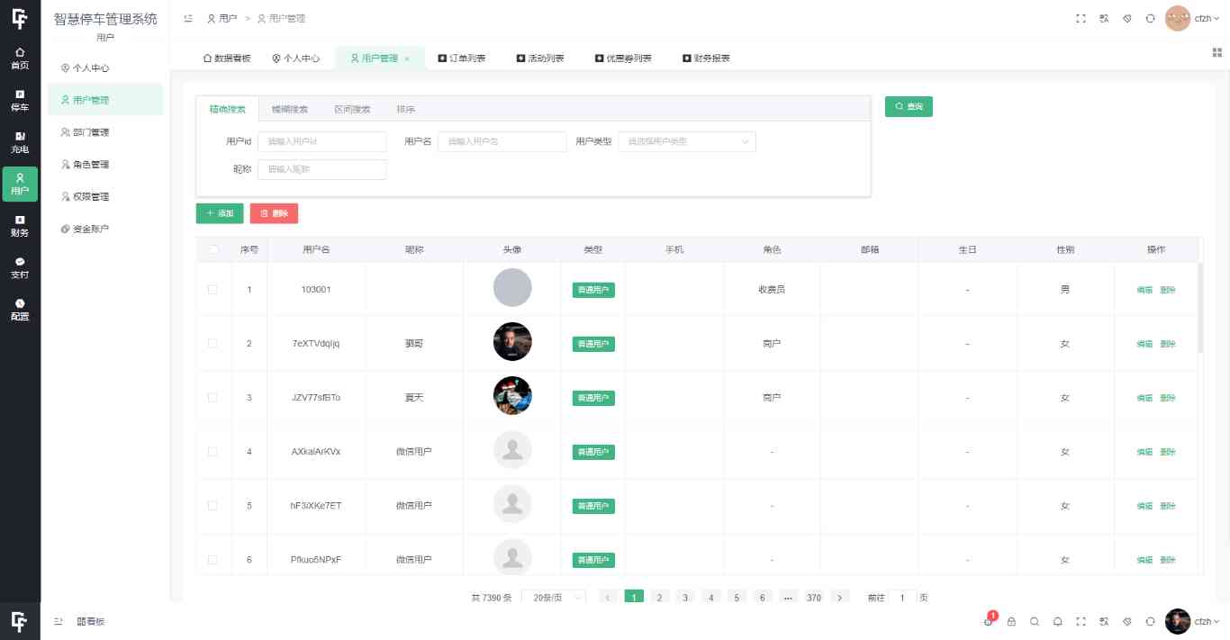Click the lock screen icon in bottom bar
Image resolution: width=1230 pixels, height=640 pixels.
1011,621
